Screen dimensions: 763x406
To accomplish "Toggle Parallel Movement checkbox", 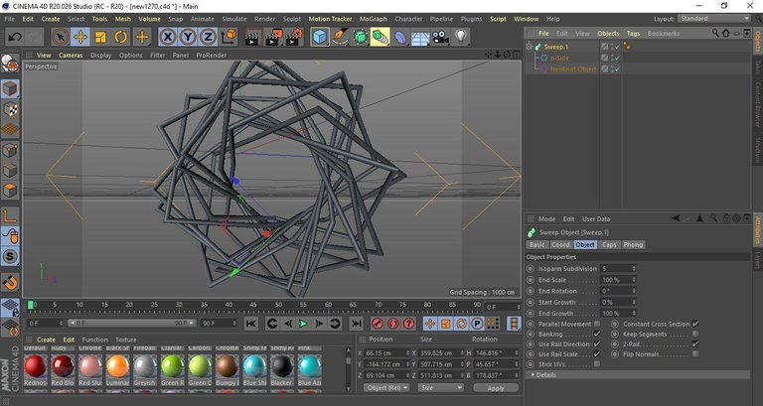I will [597, 324].
